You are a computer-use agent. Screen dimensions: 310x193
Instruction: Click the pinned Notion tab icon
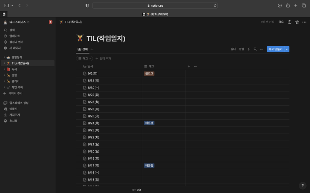click(4, 14)
